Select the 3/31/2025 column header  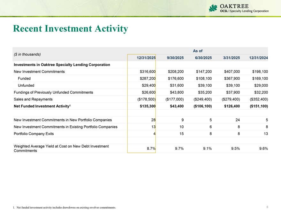point(232,58)
